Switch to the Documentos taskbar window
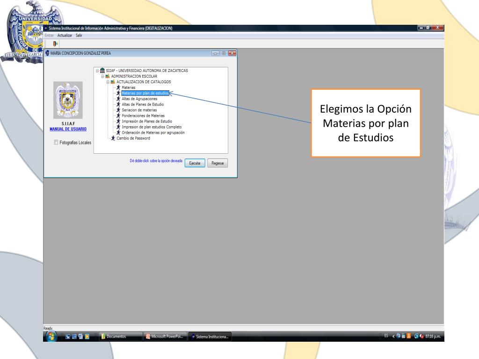The width and height of the screenshot is (479, 359). [x=121, y=337]
